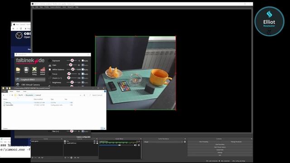
Task: Click the Load folder icon in CamooZ
Action: tap(18, 69)
